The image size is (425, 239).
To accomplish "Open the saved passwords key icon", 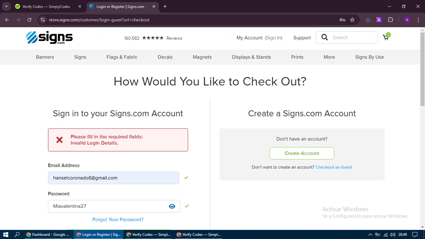I will click(342, 20).
